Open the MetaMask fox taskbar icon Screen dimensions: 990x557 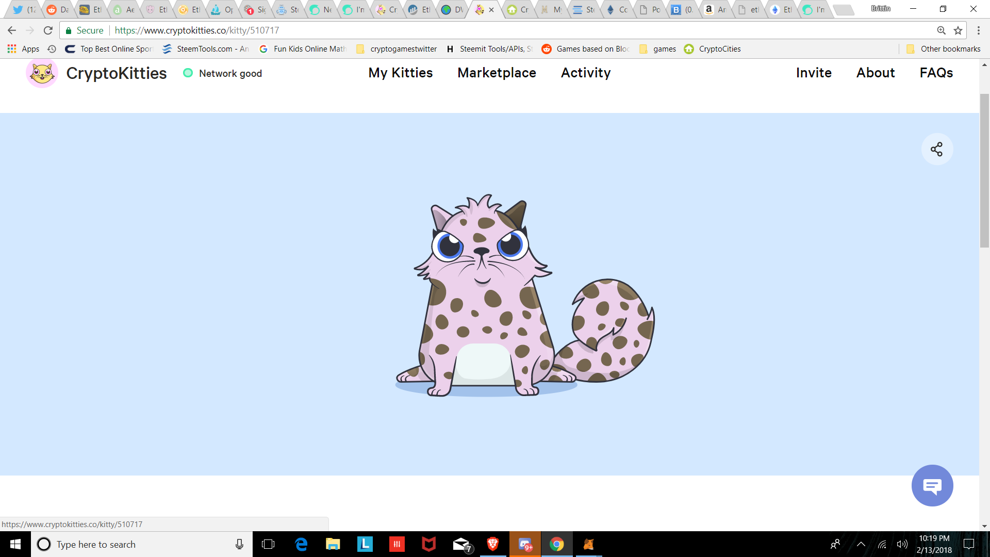[x=589, y=544]
